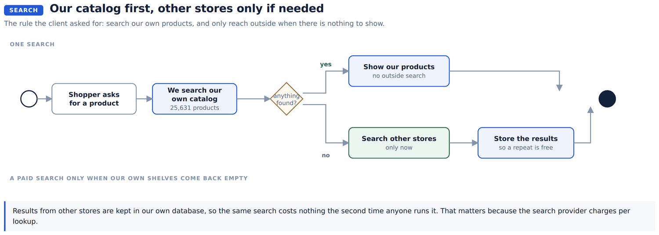Image resolution: width=659 pixels, height=235 pixels.
Task: Select the green 'Search other stores' box
Action: pyautogui.click(x=399, y=143)
